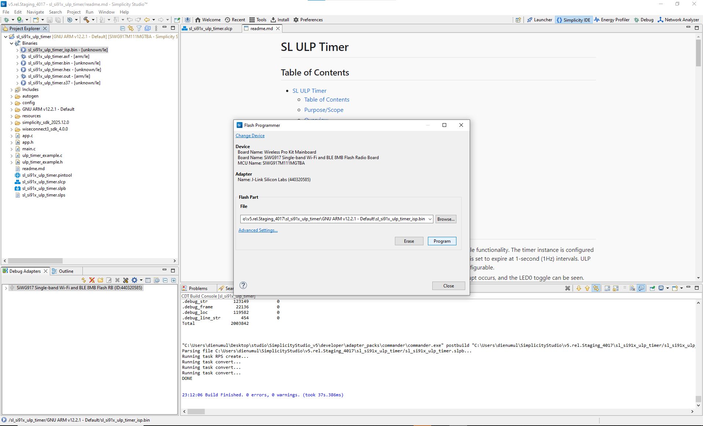Open the Network Analyzer tool
Screen dimensions: 703x426
pos(678,20)
